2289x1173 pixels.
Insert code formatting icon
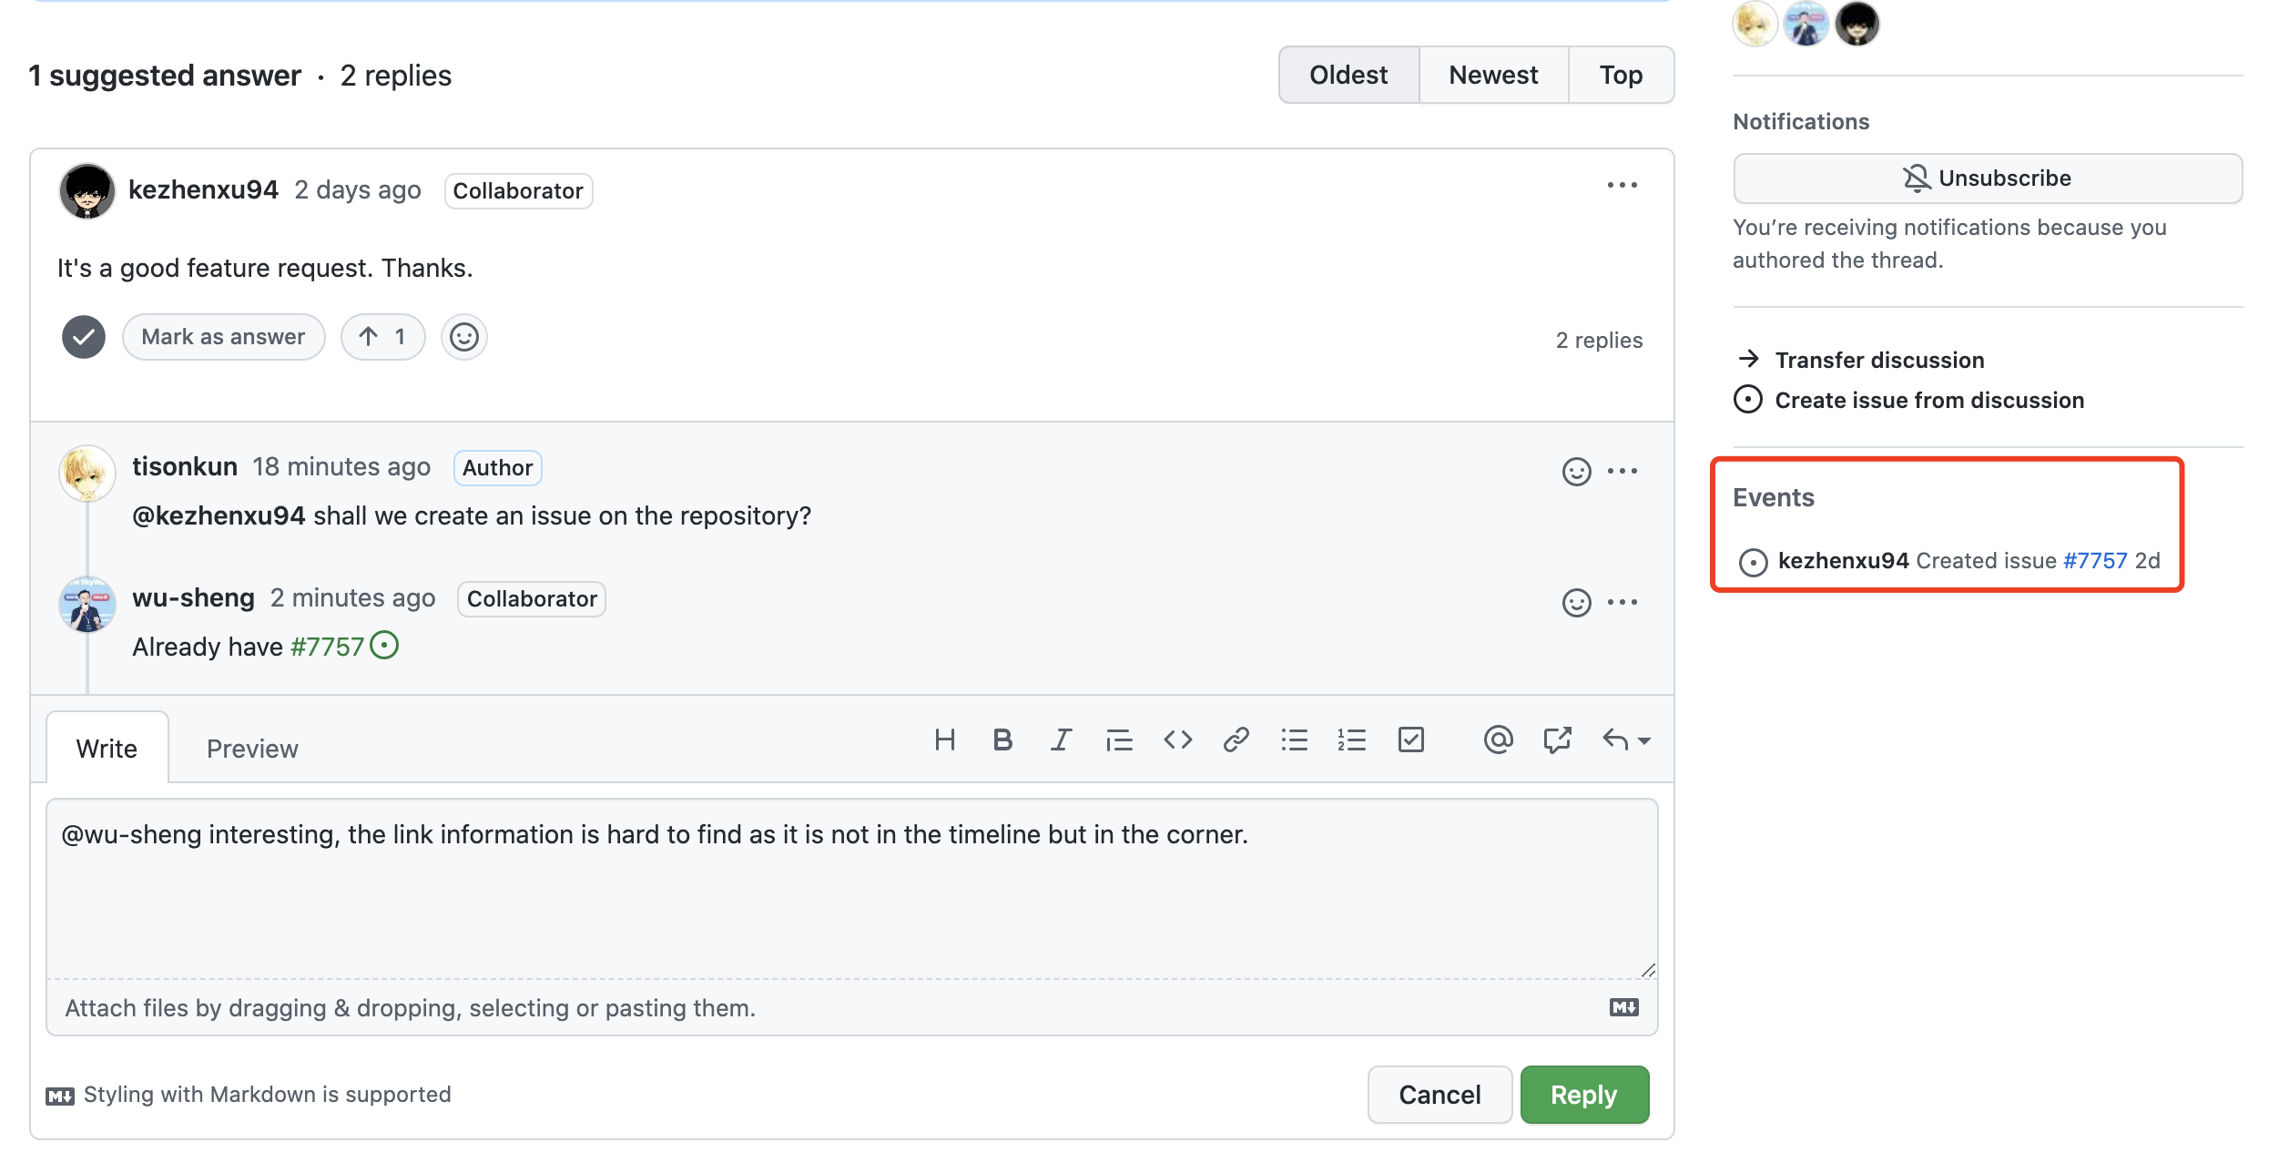point(1177,740)
